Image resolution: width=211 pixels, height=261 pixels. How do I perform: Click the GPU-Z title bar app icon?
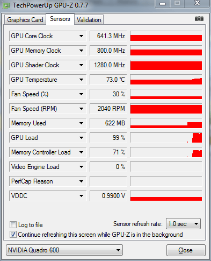point(6,5)
